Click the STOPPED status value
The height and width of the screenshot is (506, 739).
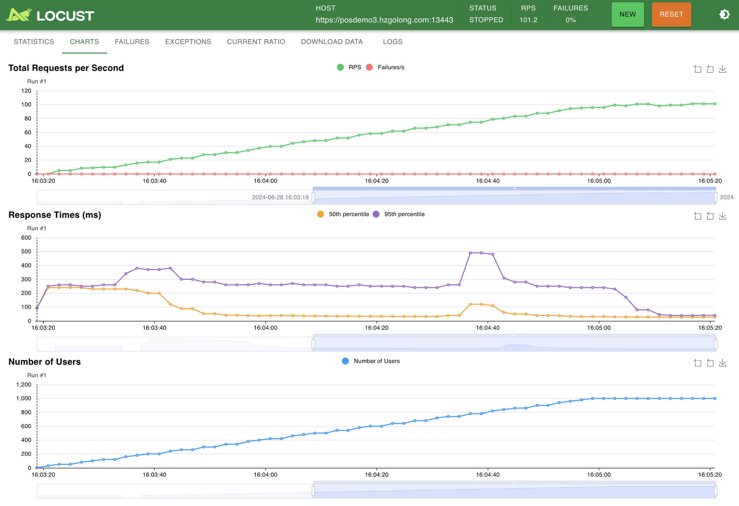tap(486, 20)
